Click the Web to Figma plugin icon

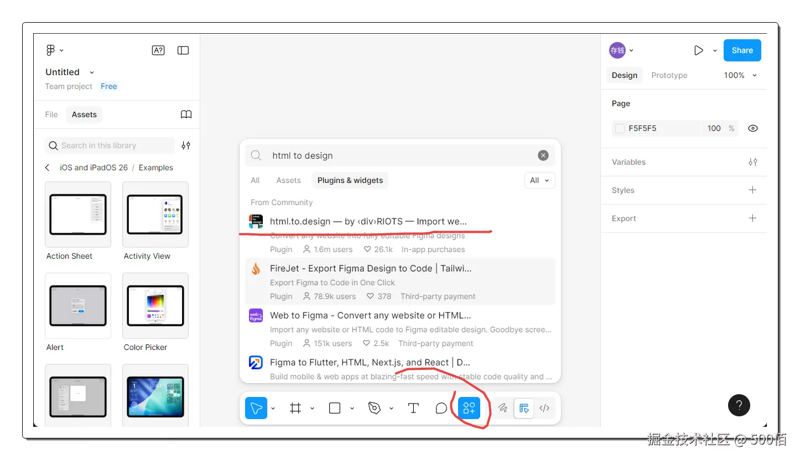click(x=256, y=316)
